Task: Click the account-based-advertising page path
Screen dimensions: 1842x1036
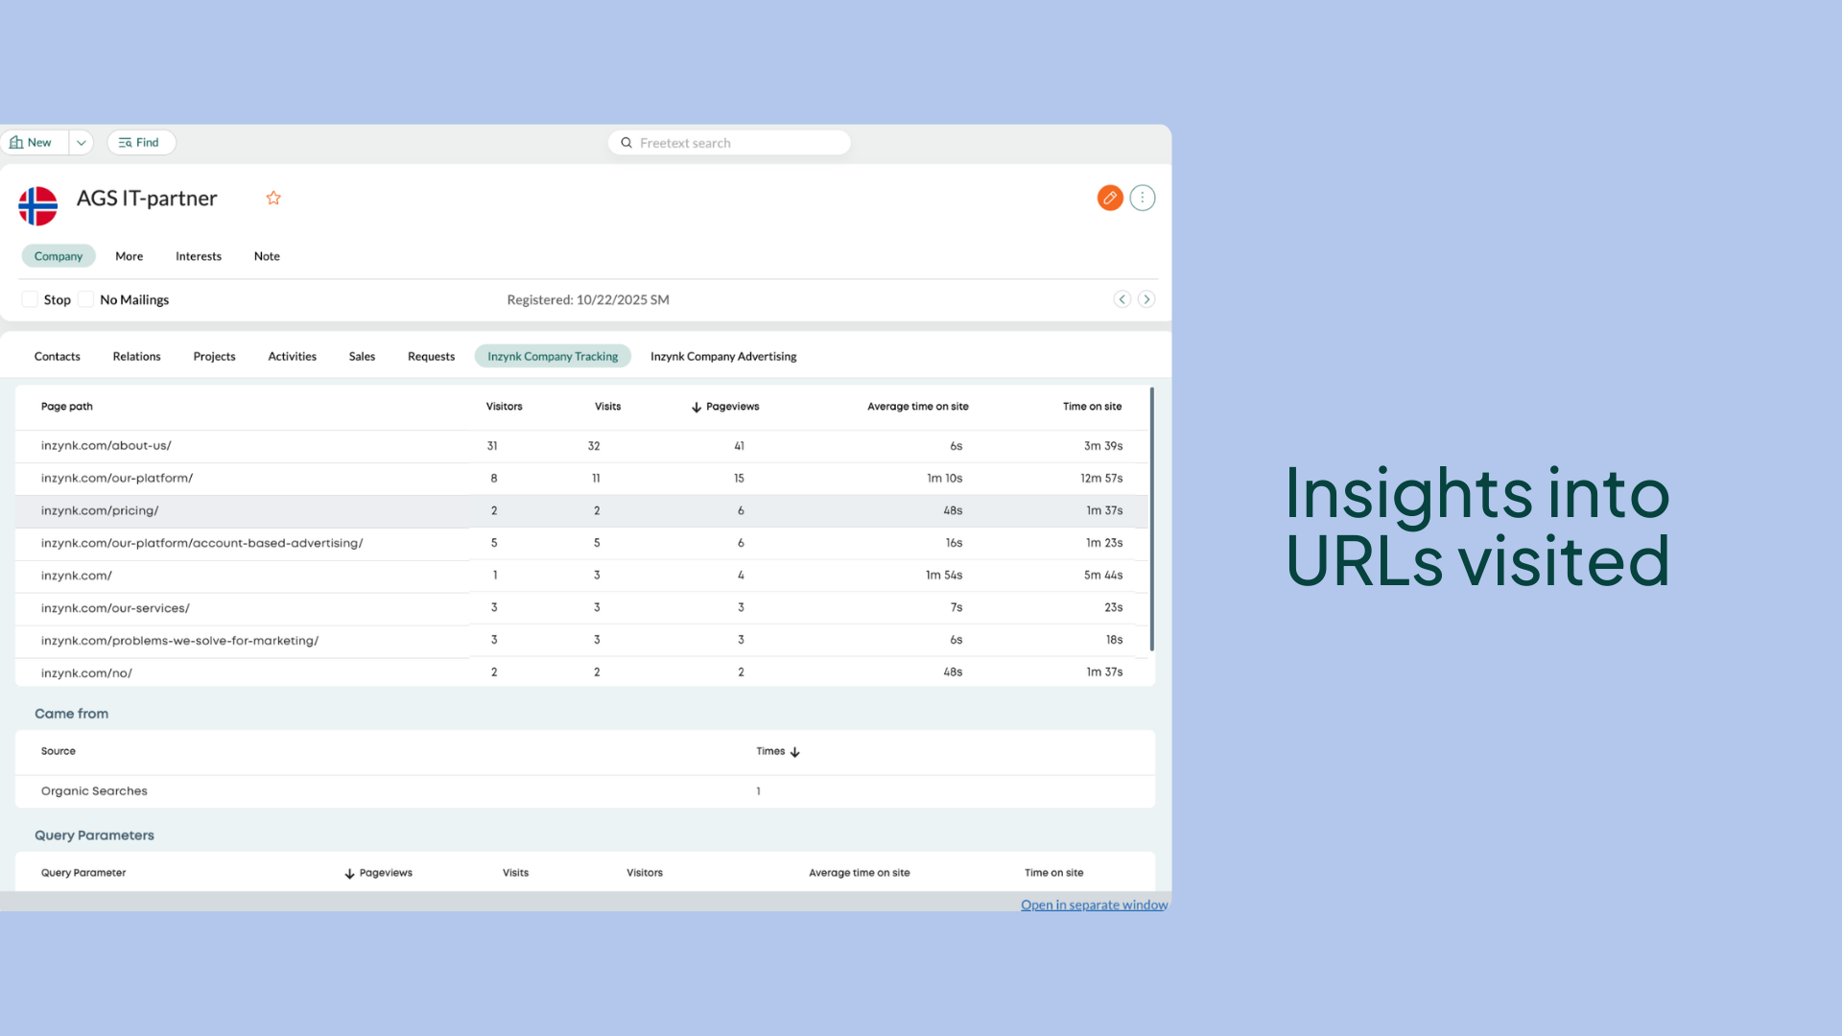Action: pos(202,543)
